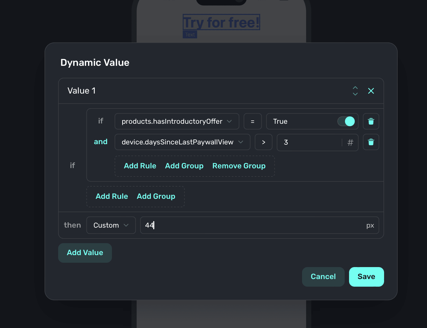The height and width of the screenshot is (328, 427).
Task: Click the outer Add Group link
Action: coord(156,196)
